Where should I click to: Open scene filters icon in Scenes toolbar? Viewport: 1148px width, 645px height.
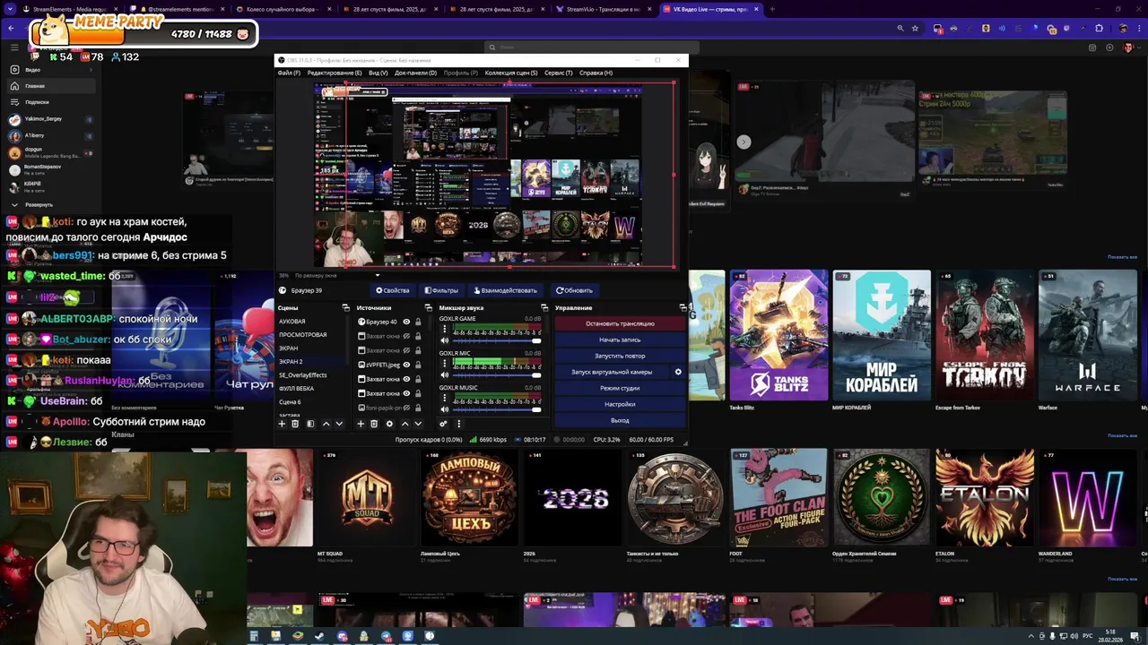pyautogui.click(x=310, y=424)
